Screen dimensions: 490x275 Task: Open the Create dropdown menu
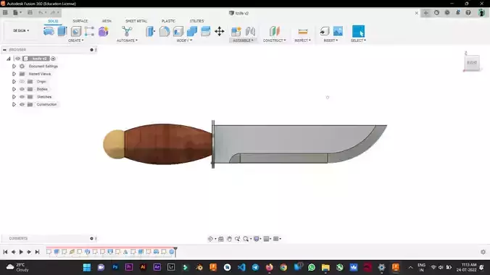click(x=75, y=41)
